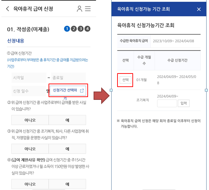Click external-link icon in 신청기간 선택하기
This screenshot has height=190, width=209.
coord(82,91)
